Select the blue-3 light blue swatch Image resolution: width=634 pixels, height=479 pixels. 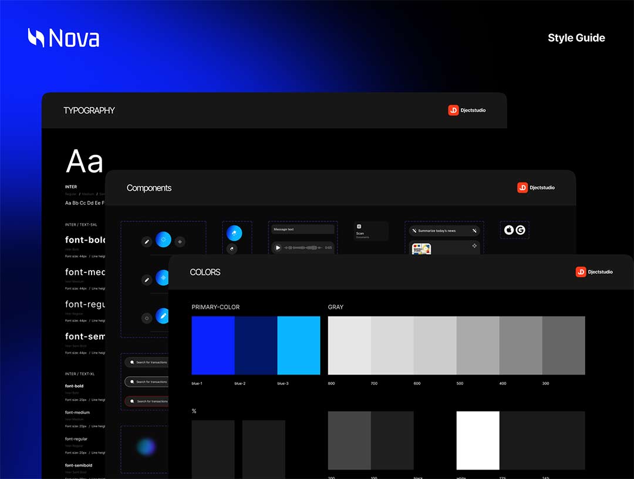[x=299, y=345]
